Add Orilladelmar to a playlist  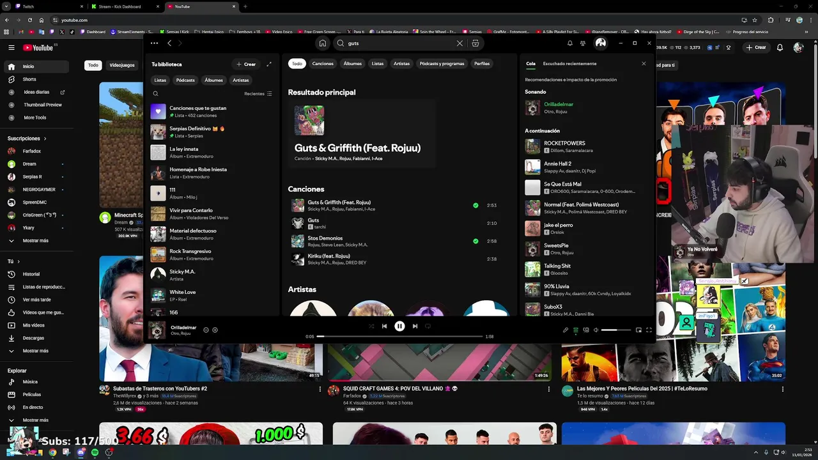pos(215,330)
